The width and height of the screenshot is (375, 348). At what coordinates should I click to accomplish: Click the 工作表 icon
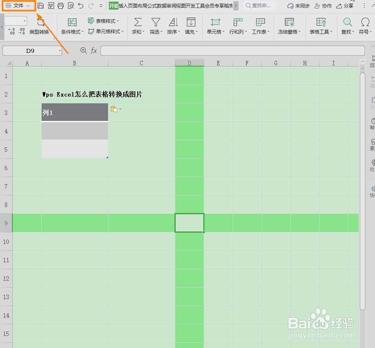261,22
